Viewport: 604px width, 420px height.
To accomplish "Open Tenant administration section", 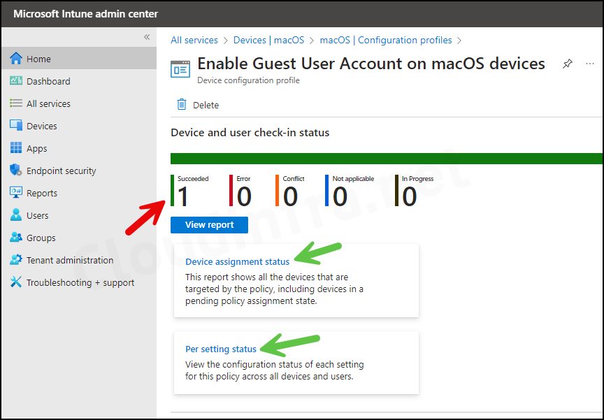I will click(x=79, y=259).
